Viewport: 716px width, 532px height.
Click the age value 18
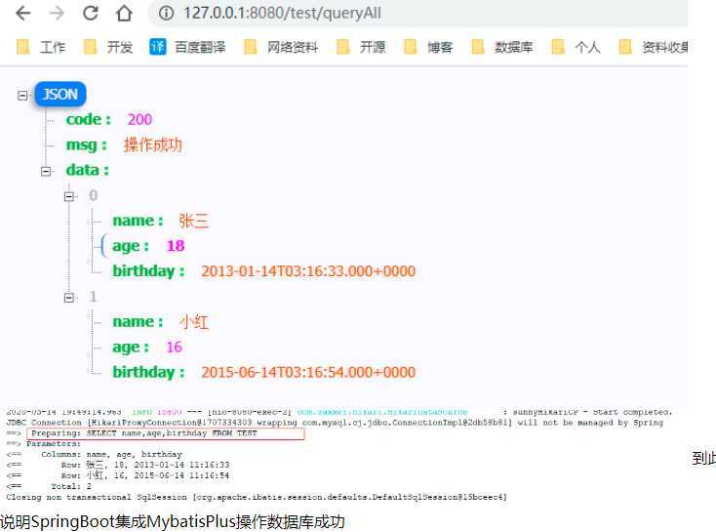tap(176, 246)
